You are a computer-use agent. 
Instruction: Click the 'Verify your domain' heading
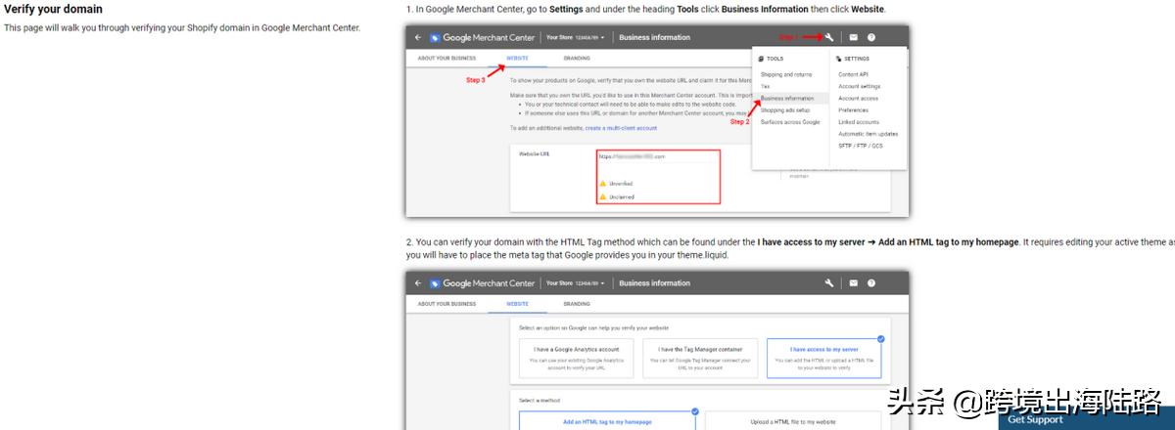(x=53, y=10)
